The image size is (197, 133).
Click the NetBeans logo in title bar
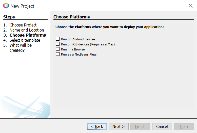coord(6,6)
